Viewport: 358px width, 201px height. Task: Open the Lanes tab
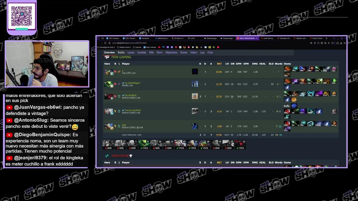(x=131, y=52)
